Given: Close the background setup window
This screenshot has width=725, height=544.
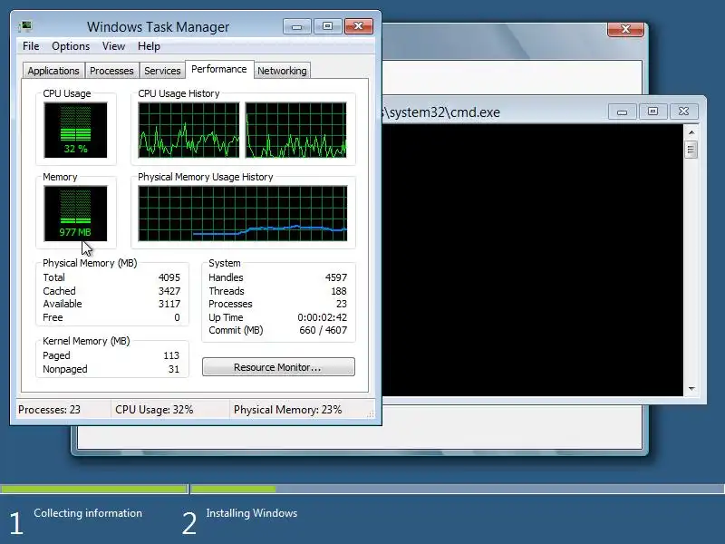Looking at the screenshot, I should coord(625,29).
